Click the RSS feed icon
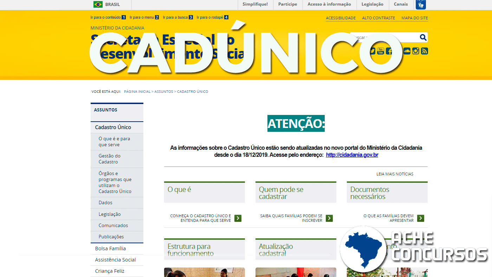 point(424,51)
